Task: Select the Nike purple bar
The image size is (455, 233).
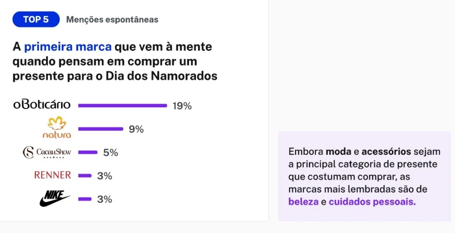Action: [x=85, y=199]
